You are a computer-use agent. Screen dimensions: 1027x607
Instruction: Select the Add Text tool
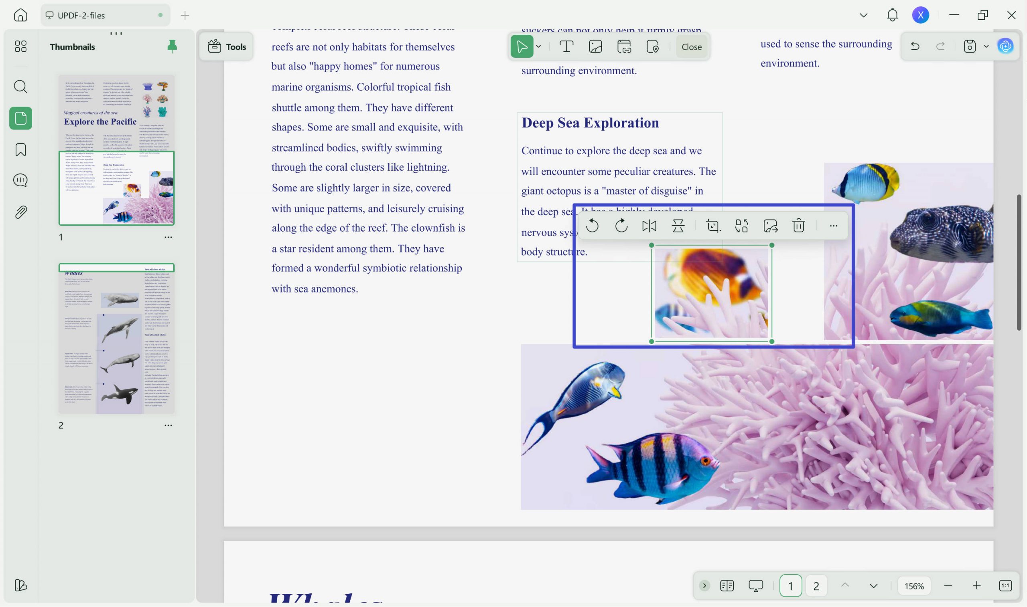tap(566, 46)
